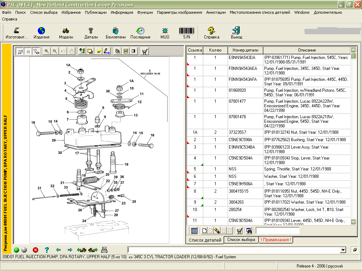The width and height of the screenshot is (362, 271).
Task: Select part number 87801477 row
Action: click(x=269, y=106)
